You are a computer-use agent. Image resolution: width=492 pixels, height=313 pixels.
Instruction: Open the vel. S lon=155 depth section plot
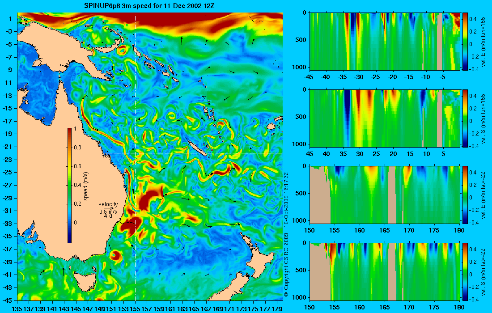point(385,118)
